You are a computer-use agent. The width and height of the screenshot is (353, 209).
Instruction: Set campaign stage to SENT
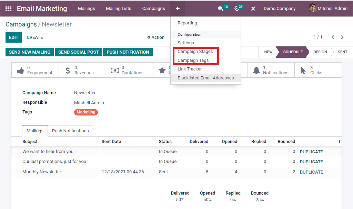pyautogui.click(x=342, y=52)
